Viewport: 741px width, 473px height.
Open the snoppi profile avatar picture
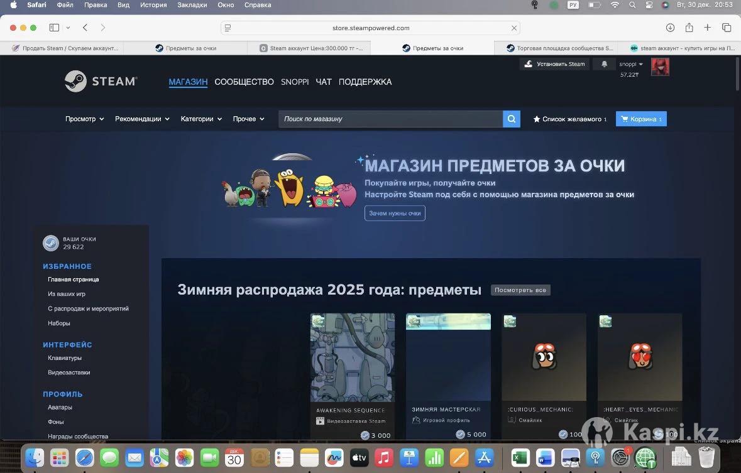point(659,67)
